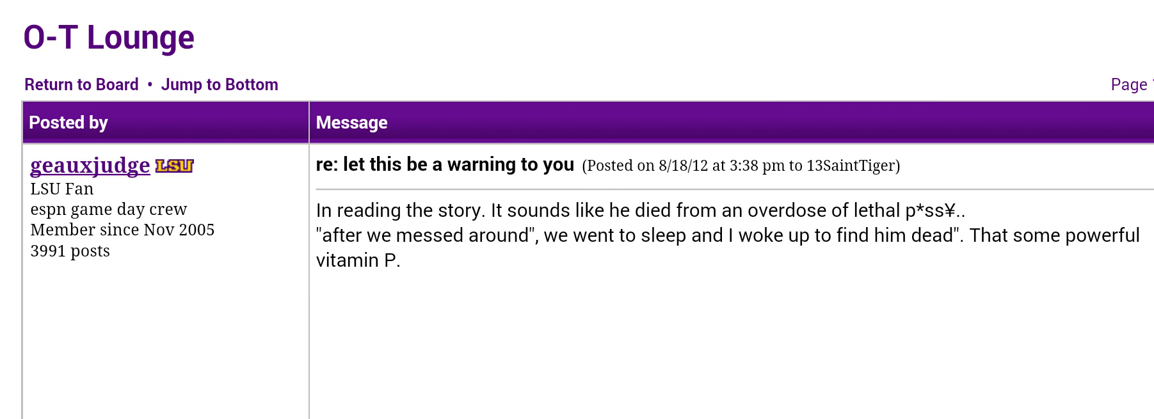Click the bullet separator between nav links
Screen dimensions: 1154x419
pos(150,84)
